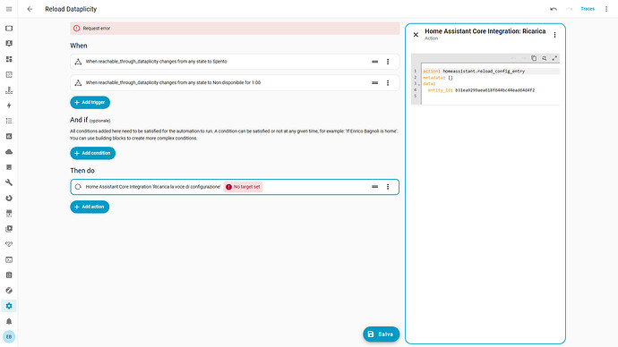Open the bulleted list icon in sidebar

click(x=9, y=121)
